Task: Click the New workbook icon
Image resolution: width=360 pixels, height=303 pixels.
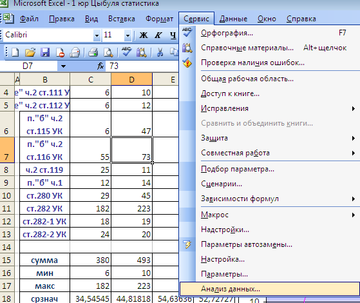Action: point(15,53)
